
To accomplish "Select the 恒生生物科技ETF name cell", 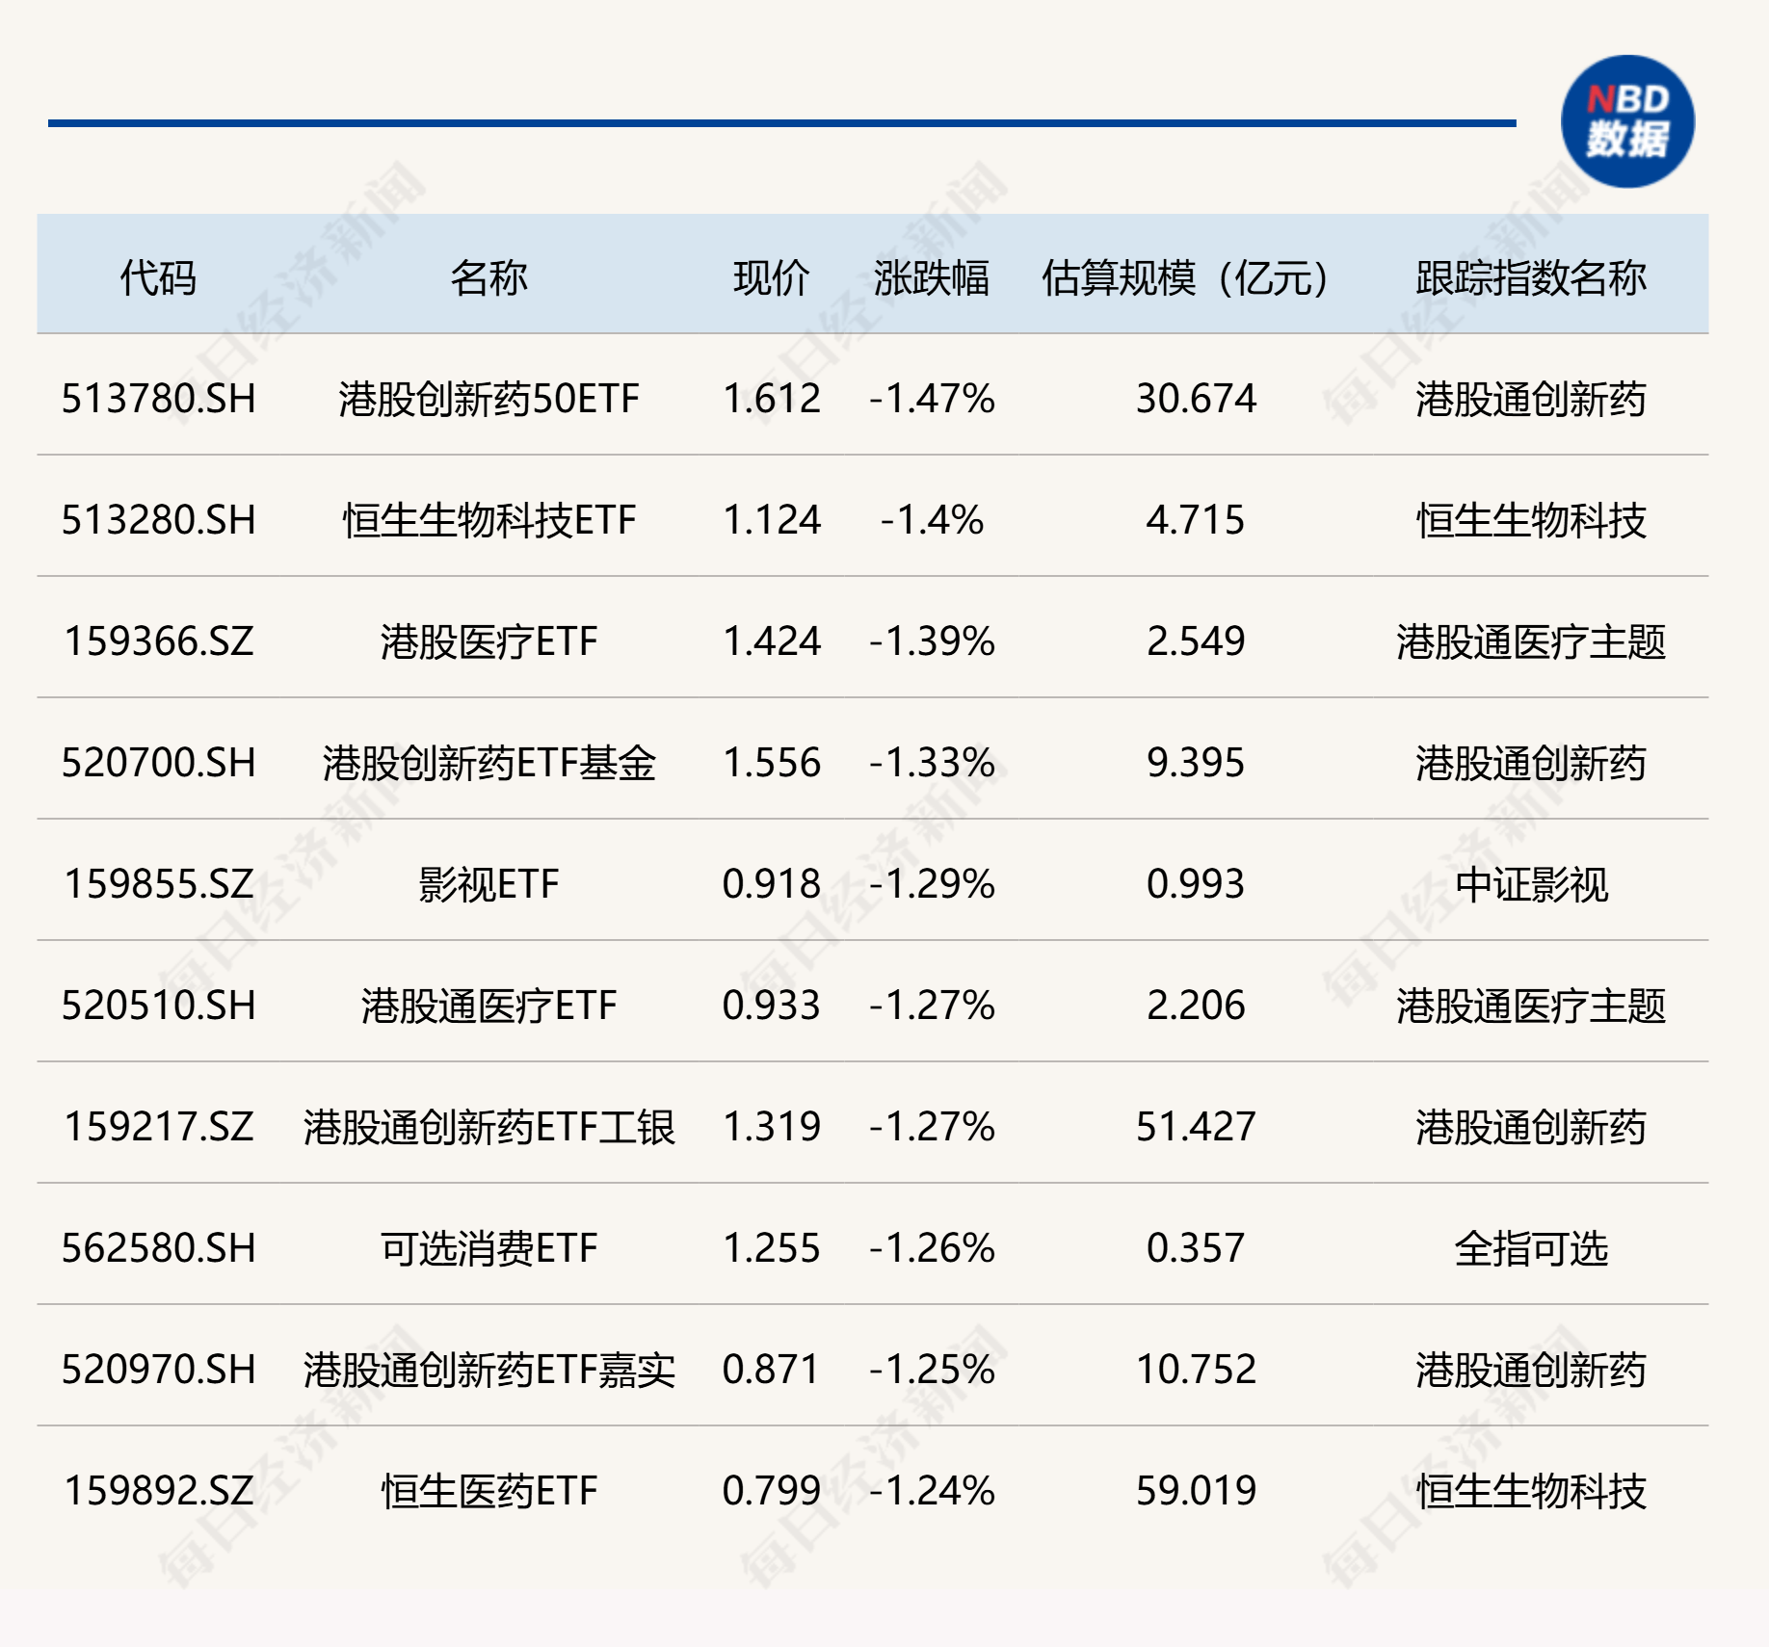I will coord(488,520).
